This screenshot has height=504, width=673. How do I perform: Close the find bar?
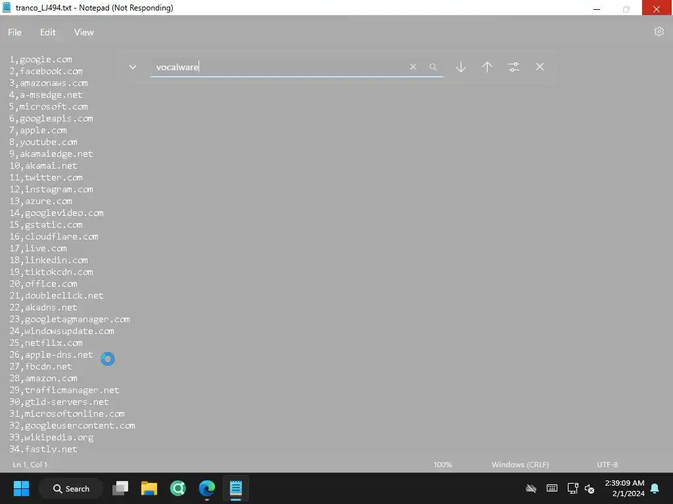pos(540,67)
